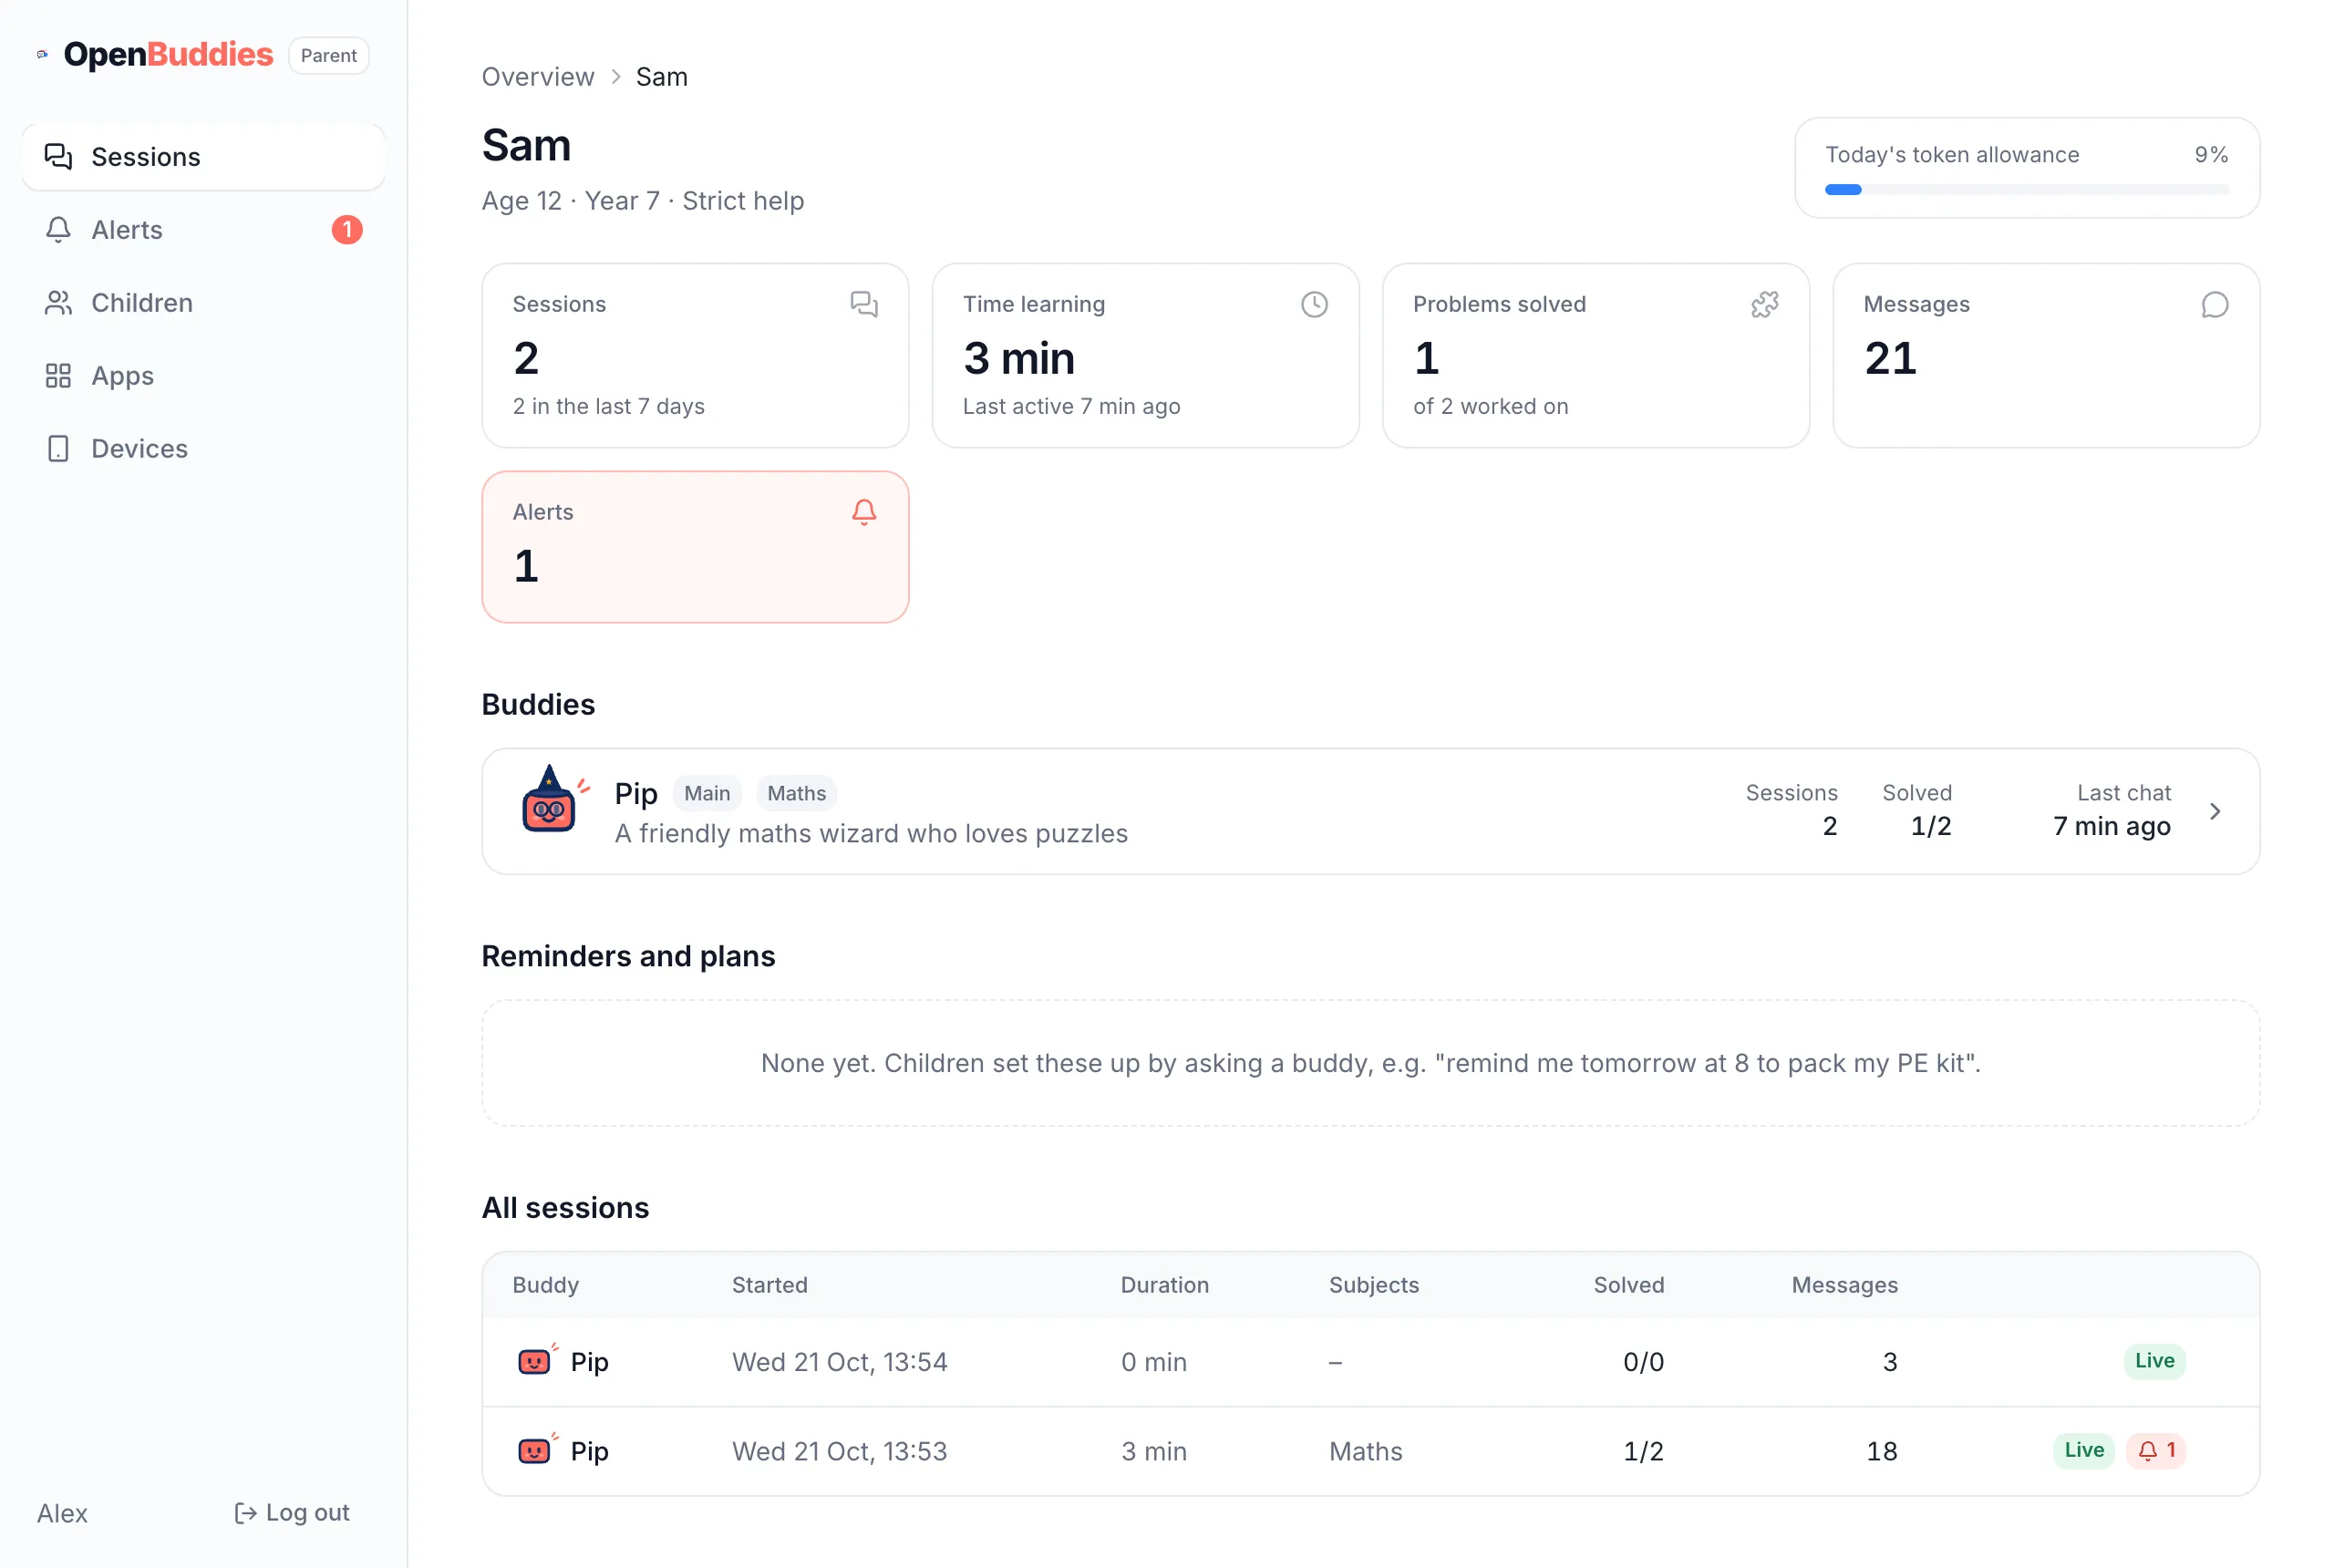Navigate to Overview breadcrumb link
The width and height of the screenshot is (2334, 1568).
pyautogui.click(x=538, y=77)
